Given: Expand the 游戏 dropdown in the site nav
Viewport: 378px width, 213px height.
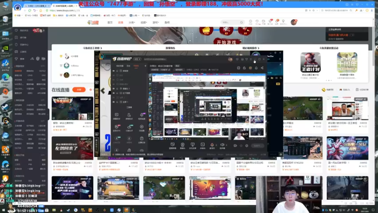Looking at the screenshot, I should coord(156,22).
